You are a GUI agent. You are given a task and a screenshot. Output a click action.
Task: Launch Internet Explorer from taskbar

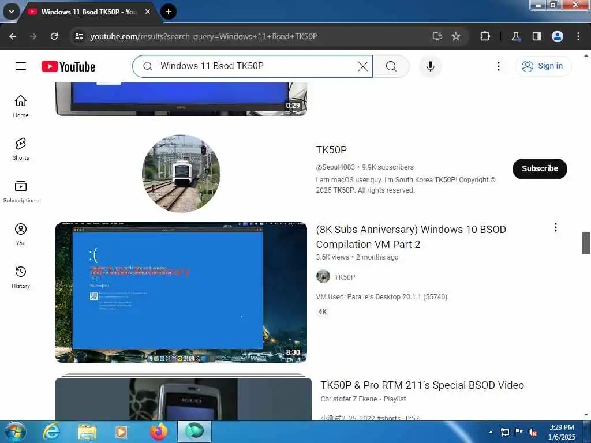click(x=51, y=432)
